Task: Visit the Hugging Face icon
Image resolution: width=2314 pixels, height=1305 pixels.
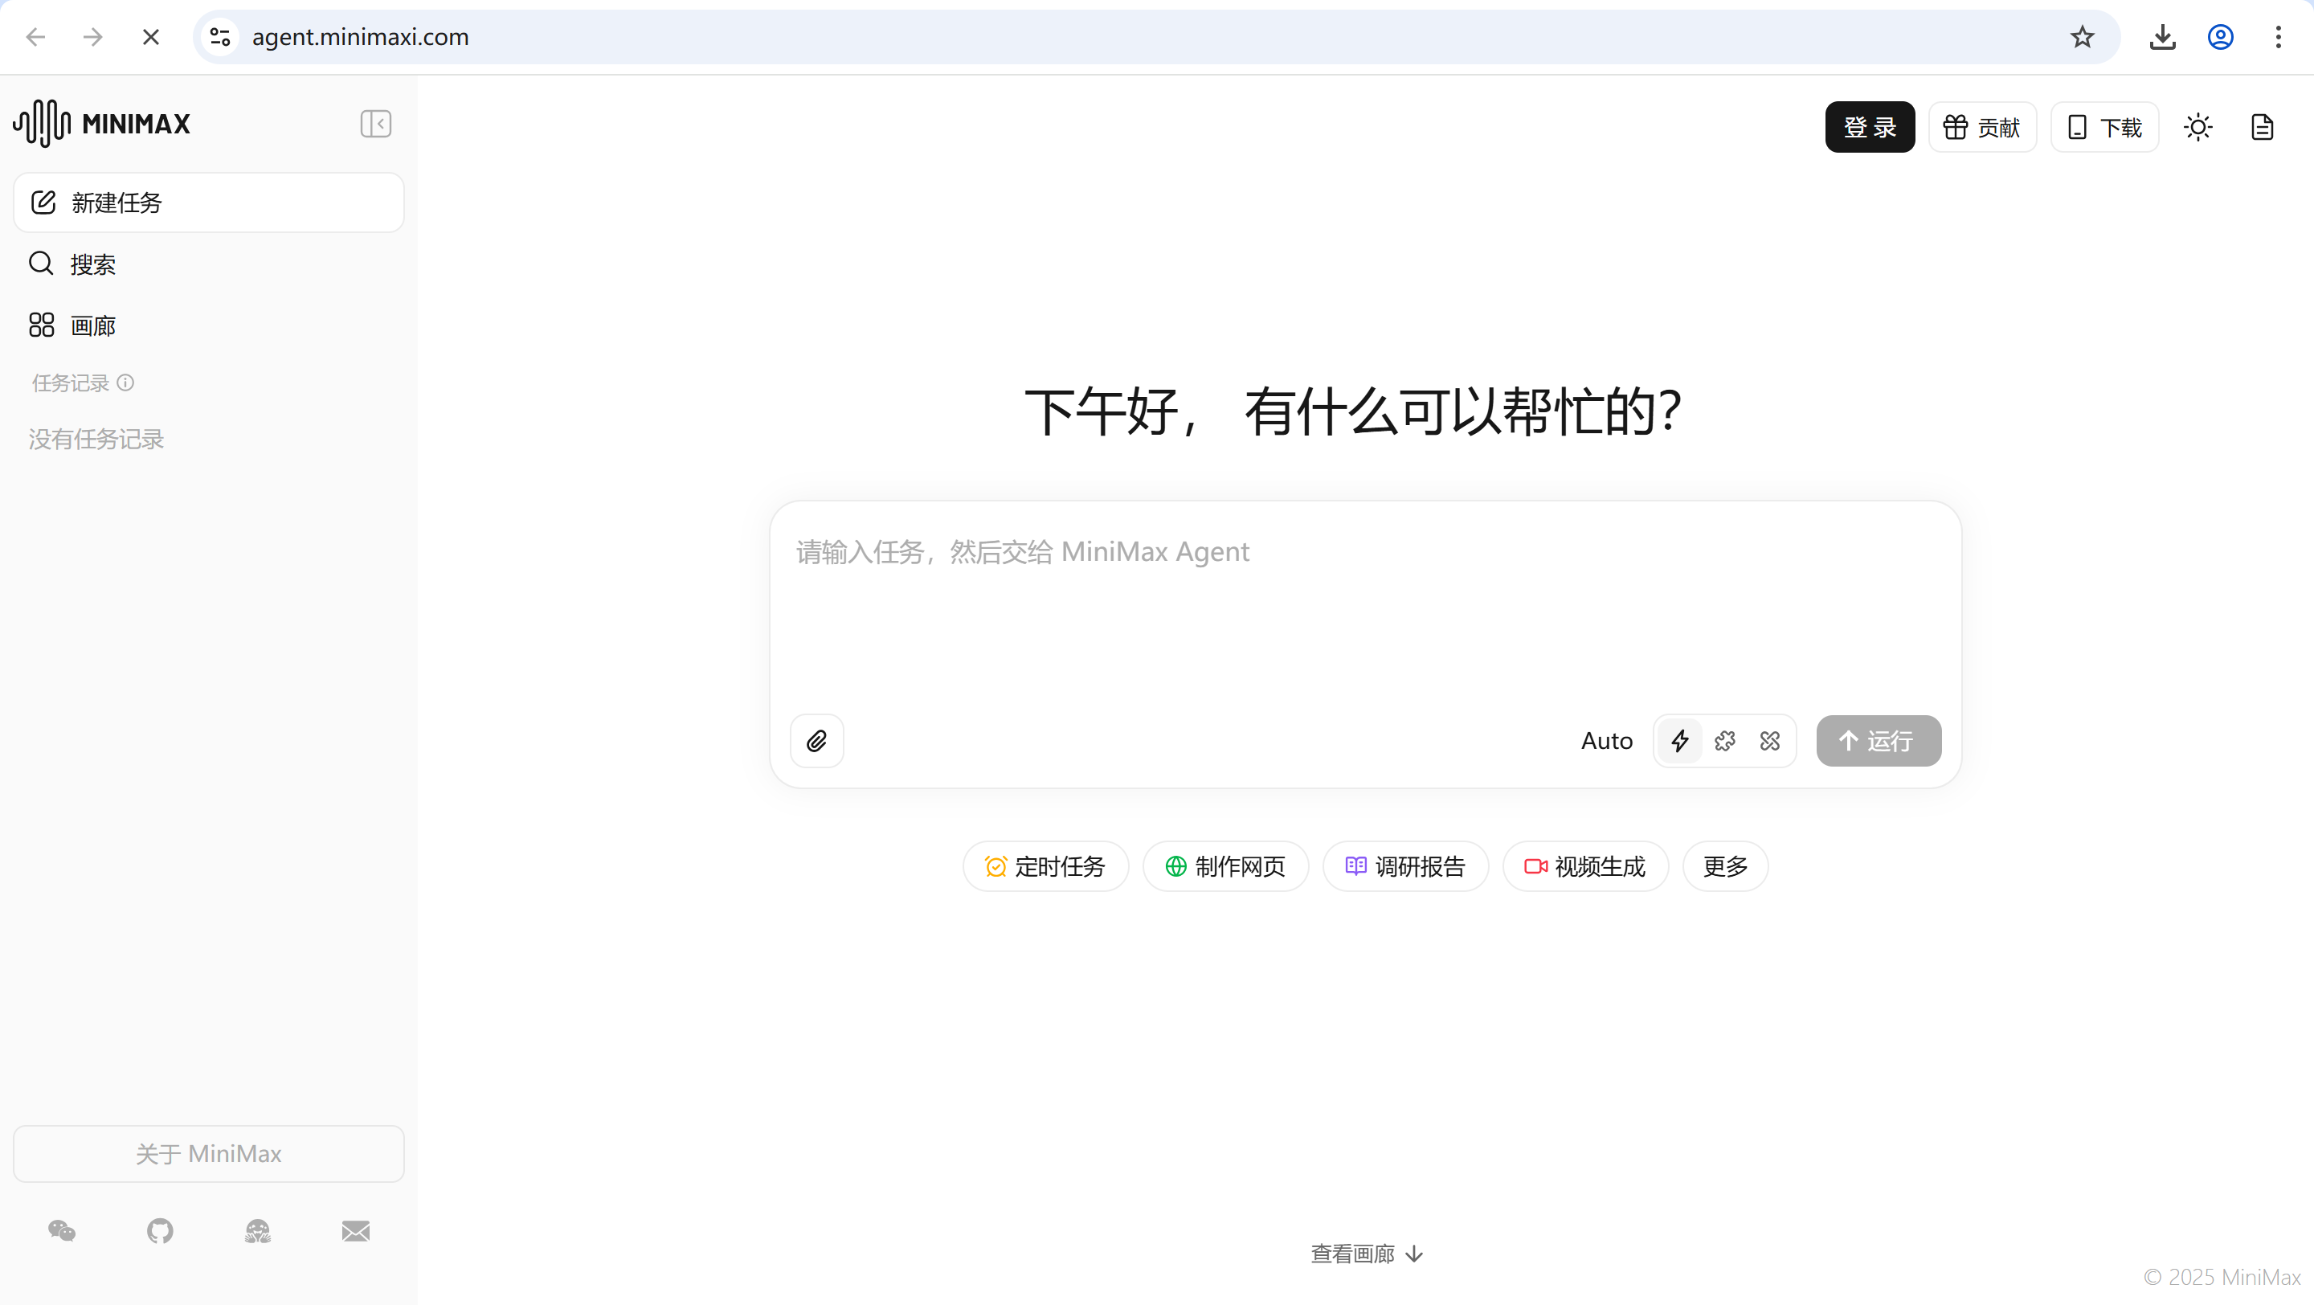Action: point(257,1231)
